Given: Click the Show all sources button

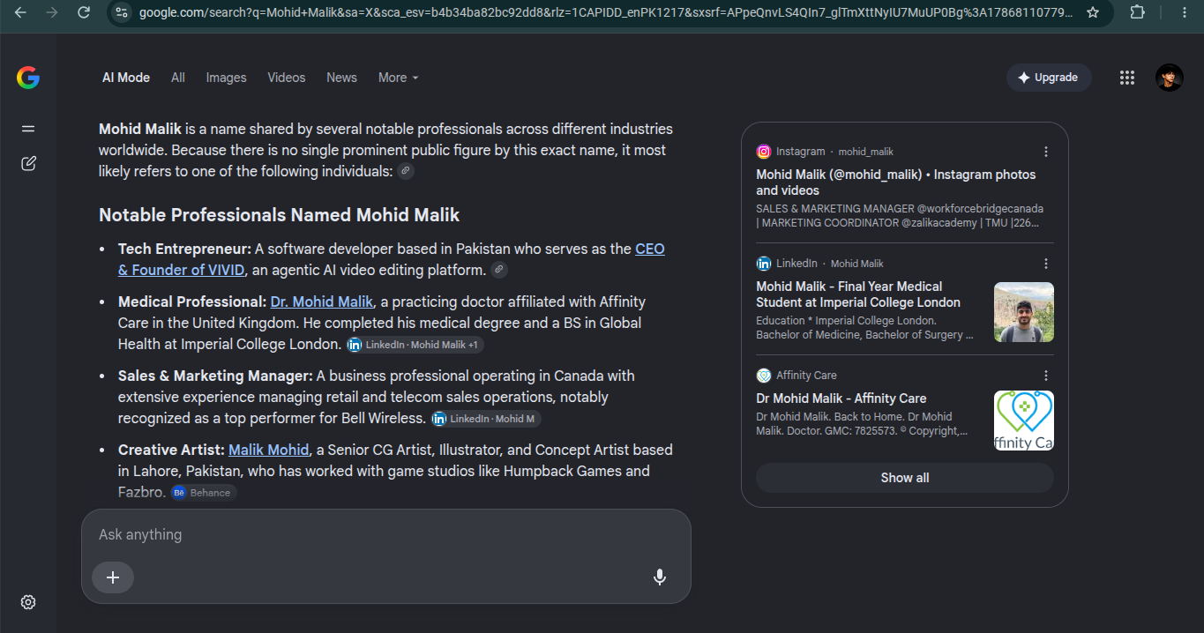Looking at the screenshot, I should (x=905, y=478).
